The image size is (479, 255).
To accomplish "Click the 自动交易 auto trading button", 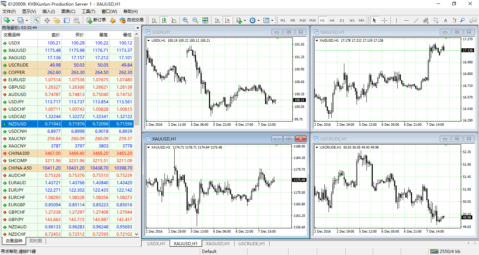I will [132, 20].
